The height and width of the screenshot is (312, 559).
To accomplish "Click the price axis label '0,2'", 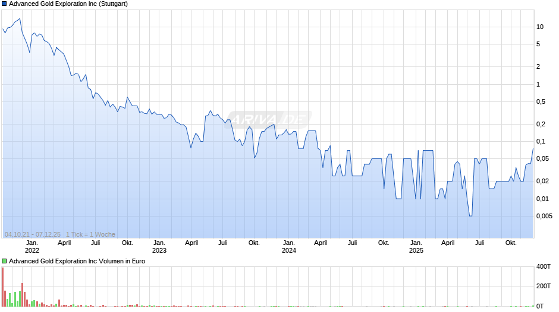I will (x=541, y=124).
